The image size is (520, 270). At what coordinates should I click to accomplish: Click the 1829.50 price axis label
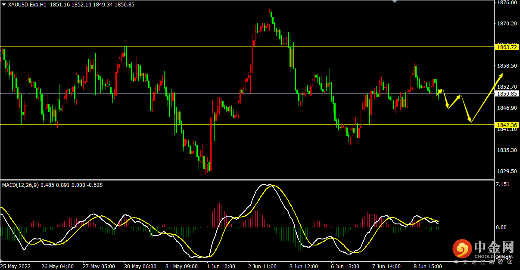pos(508,171)
